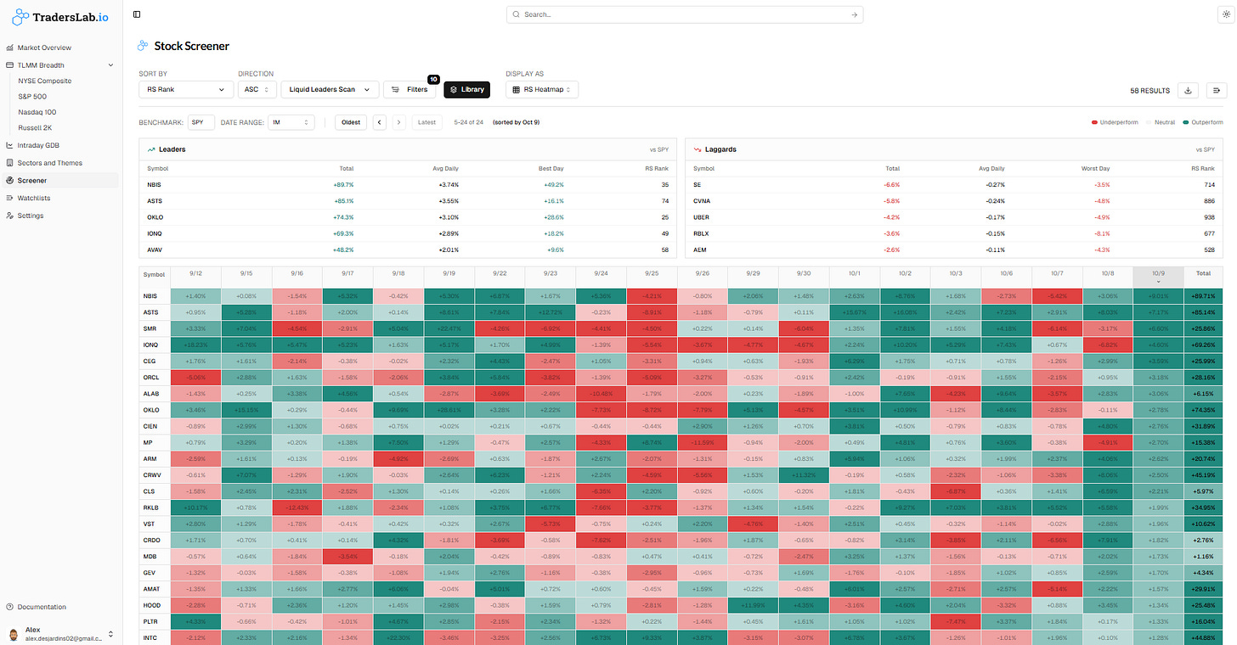The width and height of the screenshot is (1237, 645).
Task: Open Watchlists in the sidebar
Action: pyautogui.click(x=34, y=198)
